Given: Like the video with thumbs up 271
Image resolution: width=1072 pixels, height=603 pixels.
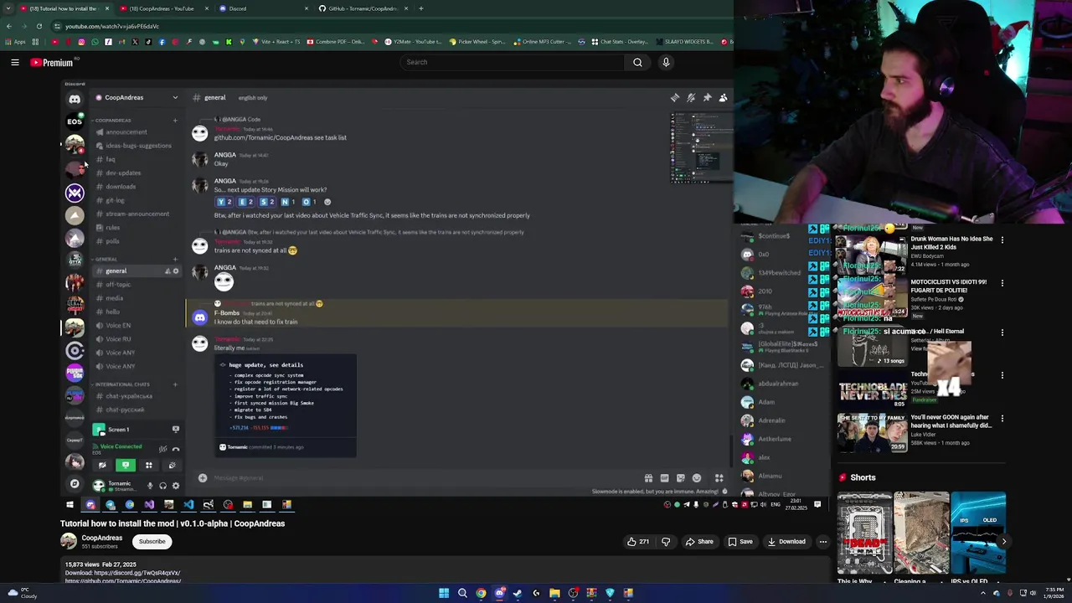Looking at the screenshot, I should pos(637,542).
